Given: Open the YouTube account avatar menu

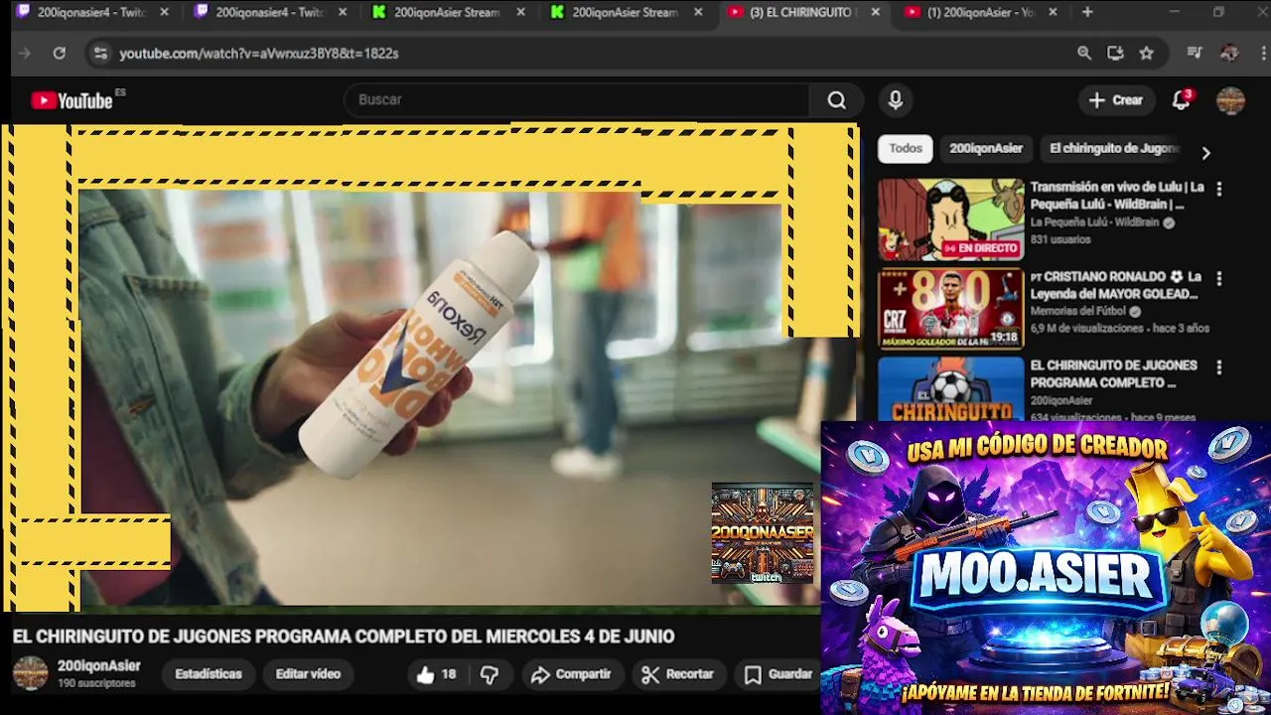Looking at the screenshot, I should 1230,100.
